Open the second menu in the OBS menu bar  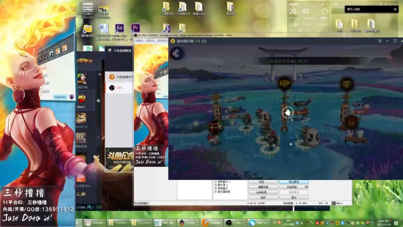[x=150, y=41]
